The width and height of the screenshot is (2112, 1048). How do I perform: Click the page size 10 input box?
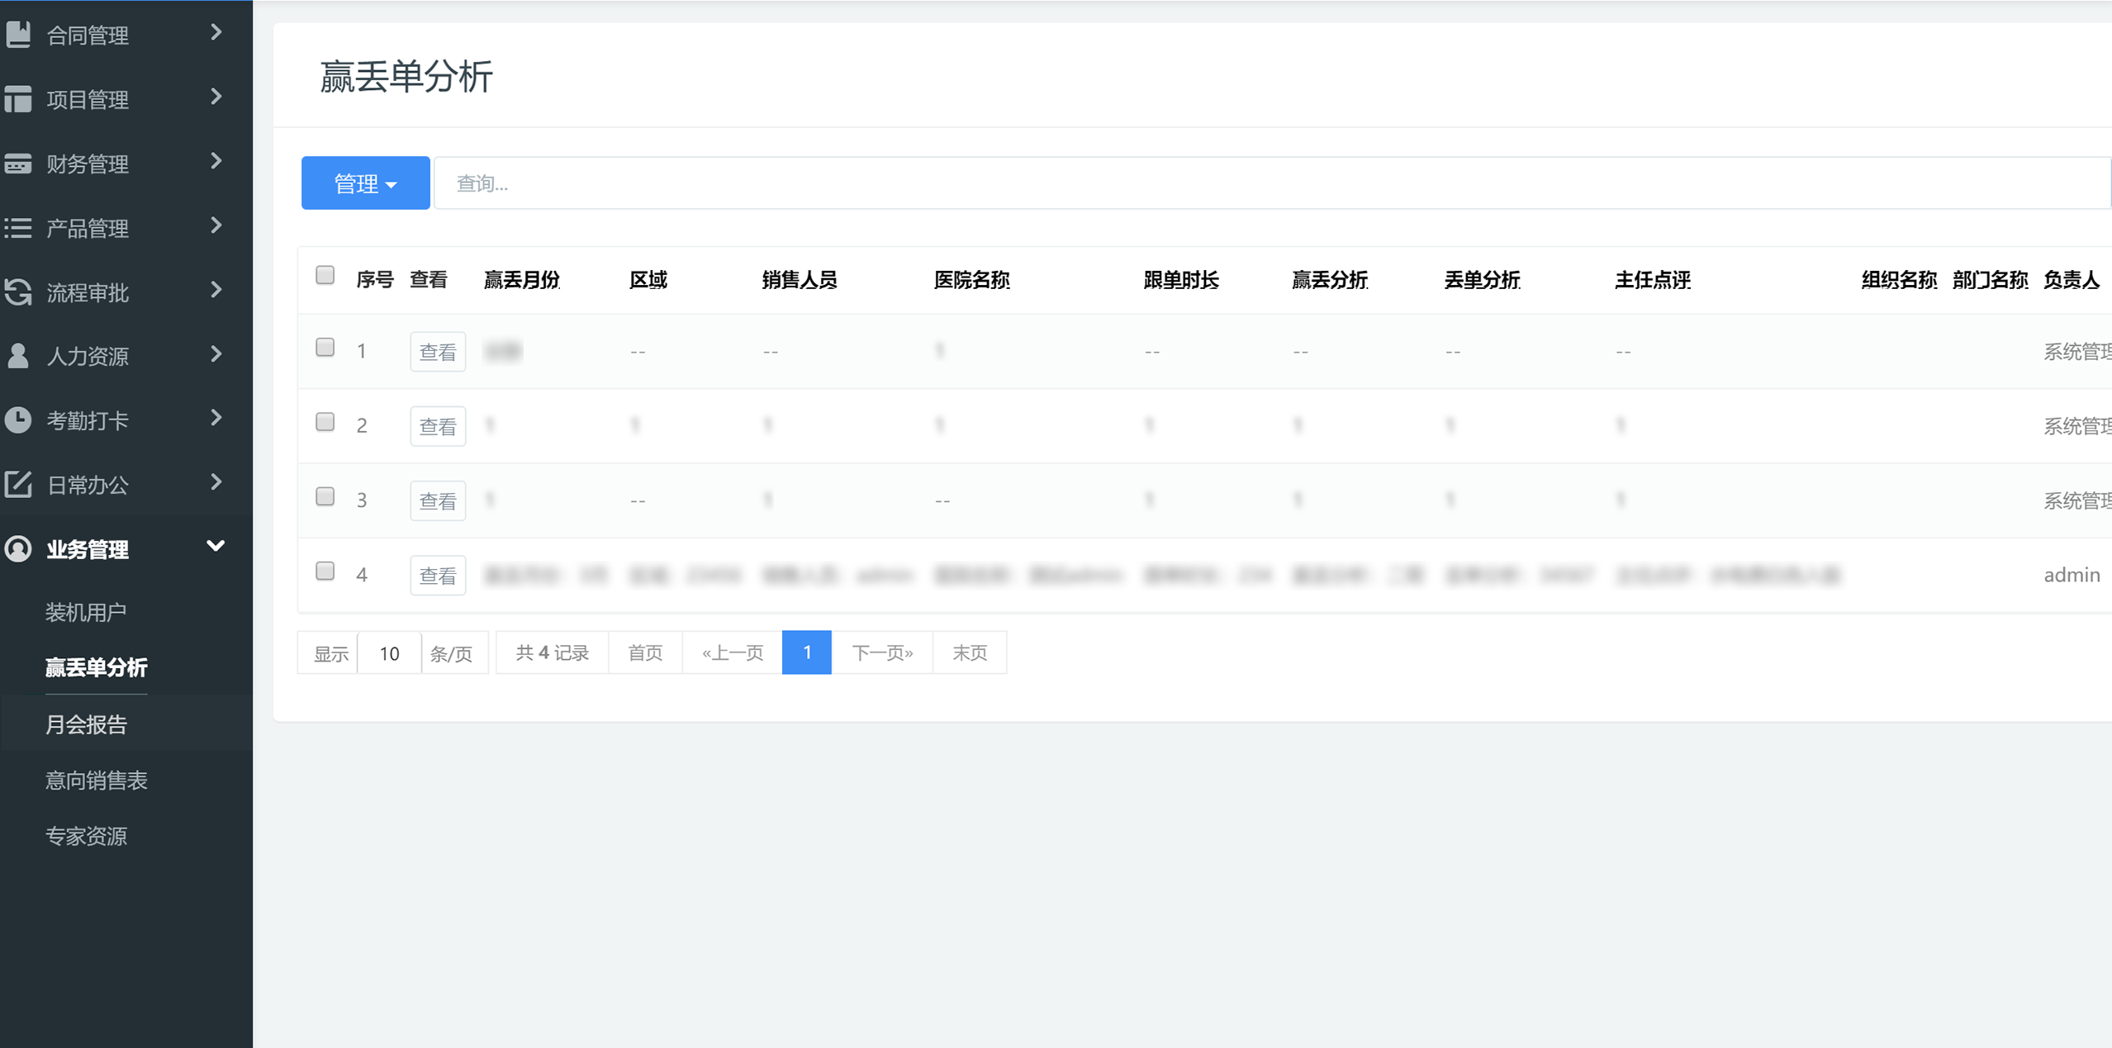[389, 653]
